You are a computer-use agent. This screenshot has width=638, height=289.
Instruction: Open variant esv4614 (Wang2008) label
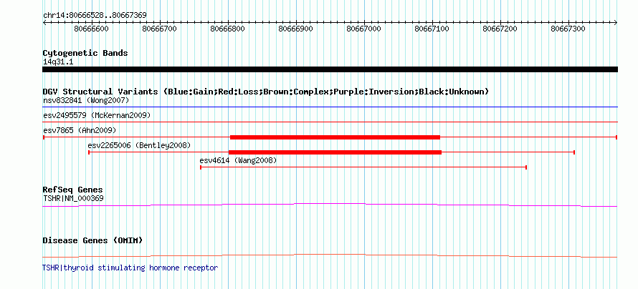tap(238, 161)
